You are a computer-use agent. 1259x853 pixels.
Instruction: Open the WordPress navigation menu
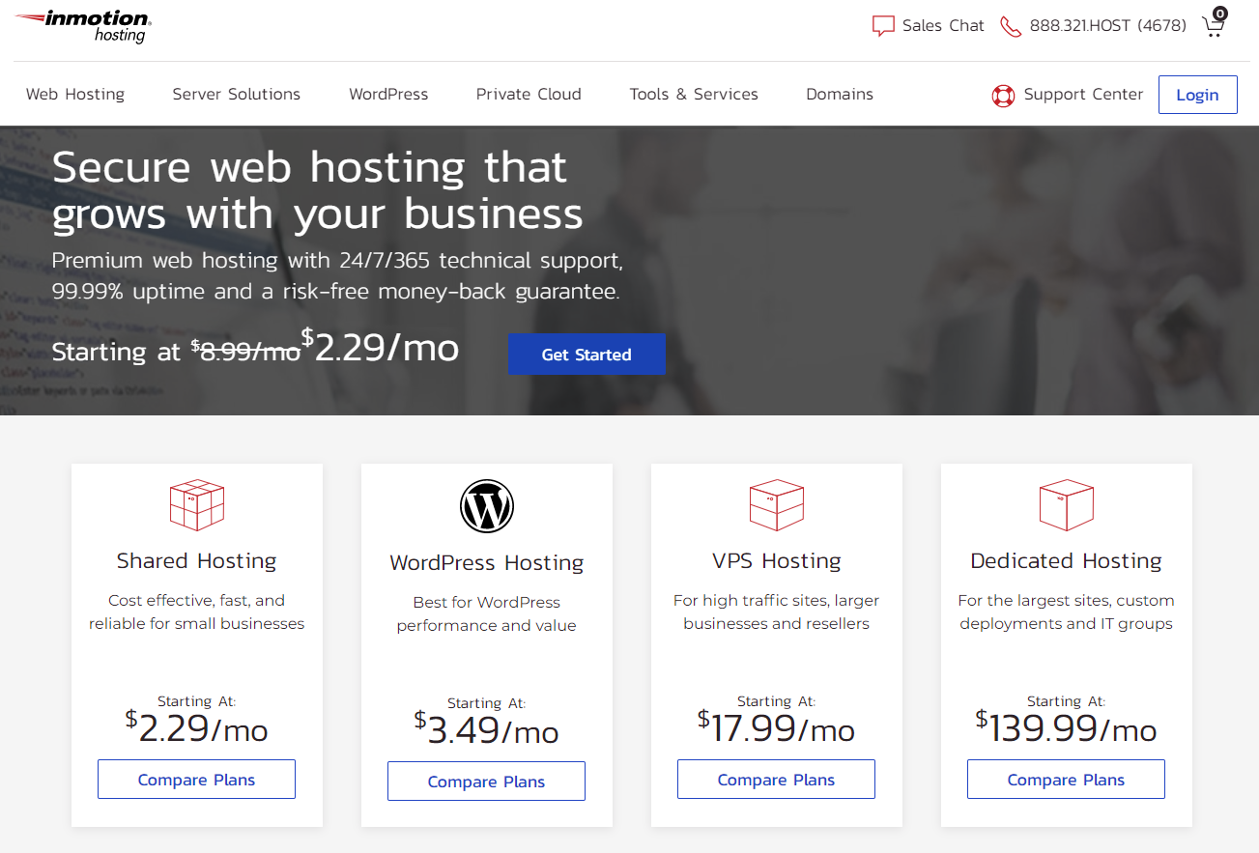click(x=388, y=95)
